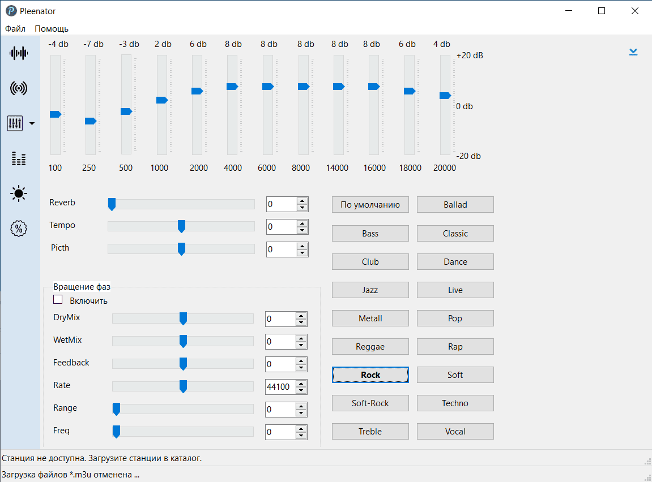Expand dropdown arrow beside equalizer icon
Image resolution: width=652 pixels, height=482 pixels.
point(32,123)
